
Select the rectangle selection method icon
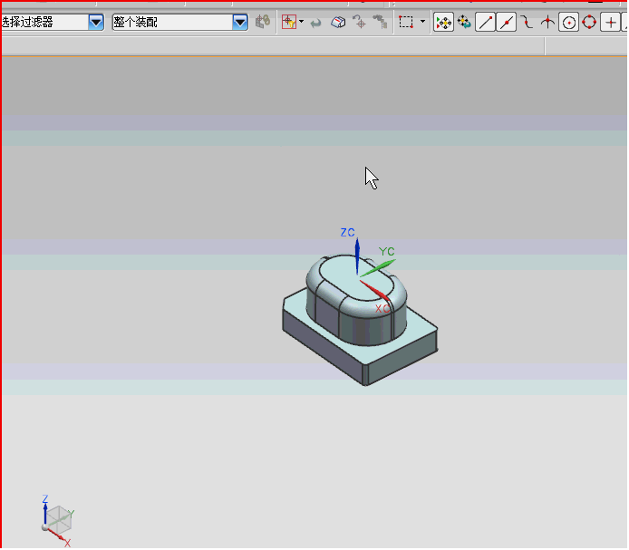tap(406, 22)
